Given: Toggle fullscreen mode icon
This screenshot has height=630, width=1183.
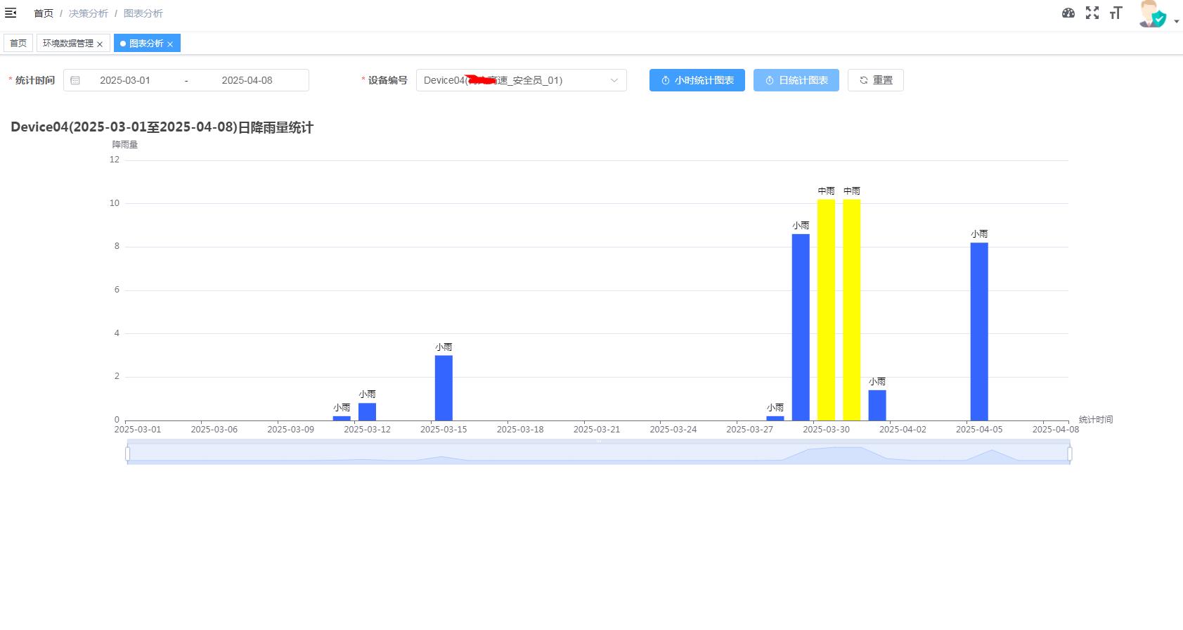Looking at the screenshot, I should [1092, 13].
